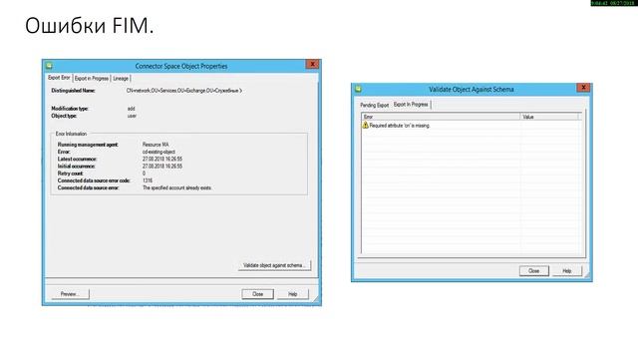Click the Object type value 'user'

click(132, 116)
